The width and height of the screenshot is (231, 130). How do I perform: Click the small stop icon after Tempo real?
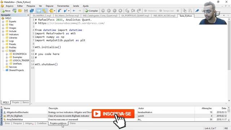pyautogui.click(x=178, y=10)
